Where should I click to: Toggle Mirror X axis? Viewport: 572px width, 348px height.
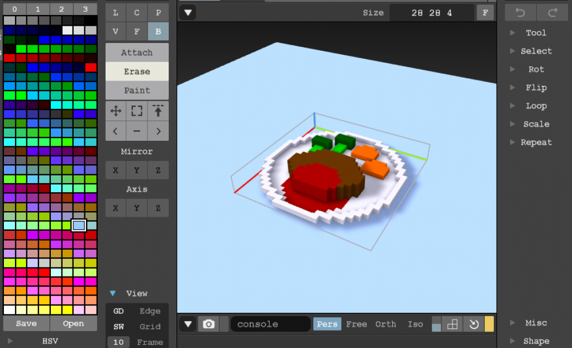click(116, 170)
